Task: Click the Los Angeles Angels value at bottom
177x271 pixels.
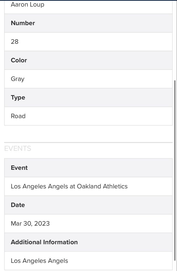Action: coord(39,261)
